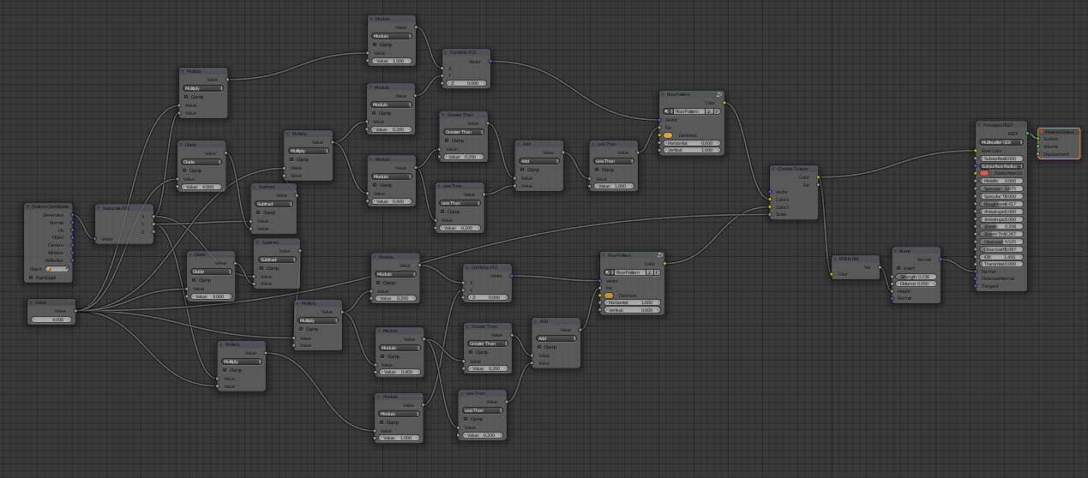Toggle Clamp on the topmost Multiply node

pyautogui.click(x=187, y=97)
